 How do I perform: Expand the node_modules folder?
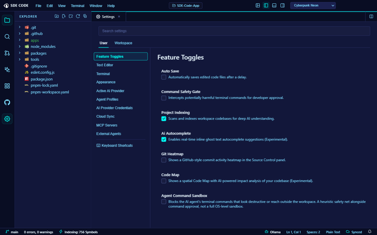point(20,47)
